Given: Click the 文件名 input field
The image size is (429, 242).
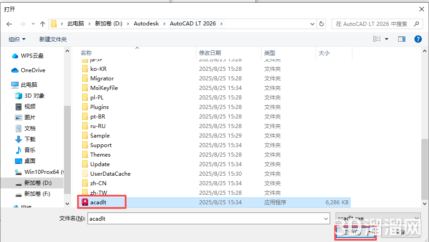Looking at the screenshot, I should [209, 218].
